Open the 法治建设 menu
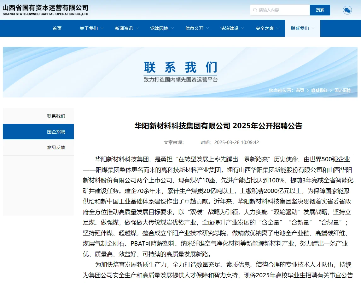The width and height of the screenshot is (361, 283). [230, 28]
